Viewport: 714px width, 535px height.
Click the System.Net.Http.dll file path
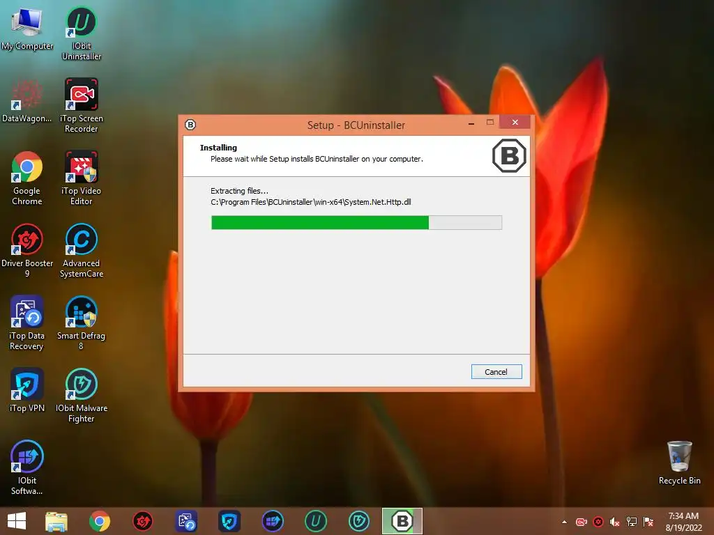pos(311,202)
